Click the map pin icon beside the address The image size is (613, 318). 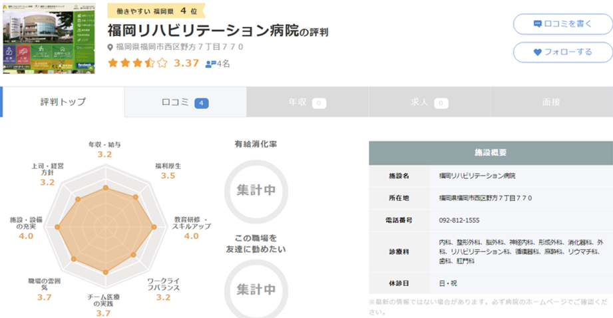point(110,47)
